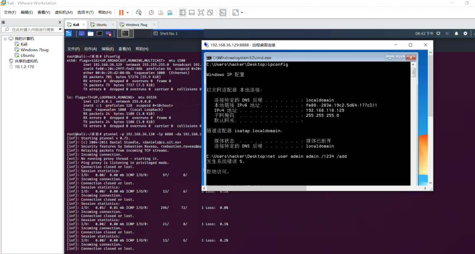Screen dimensions: 475x254
Task: Open the snapshot manager icon
Action: pyautogui.click(x=170, y=12)
